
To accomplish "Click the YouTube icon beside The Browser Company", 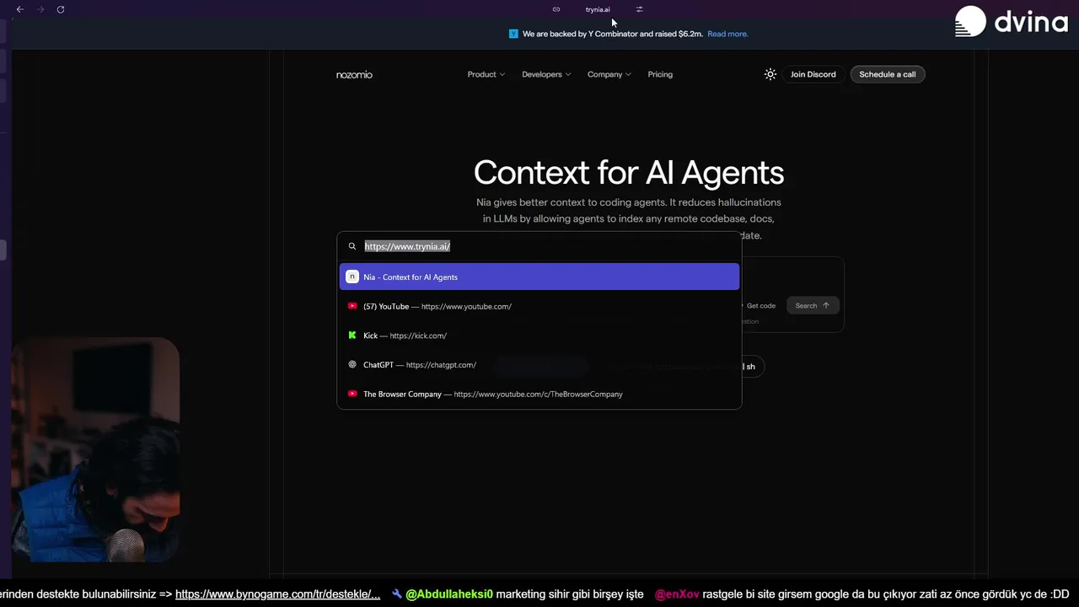I will click(x=352, y=394).
